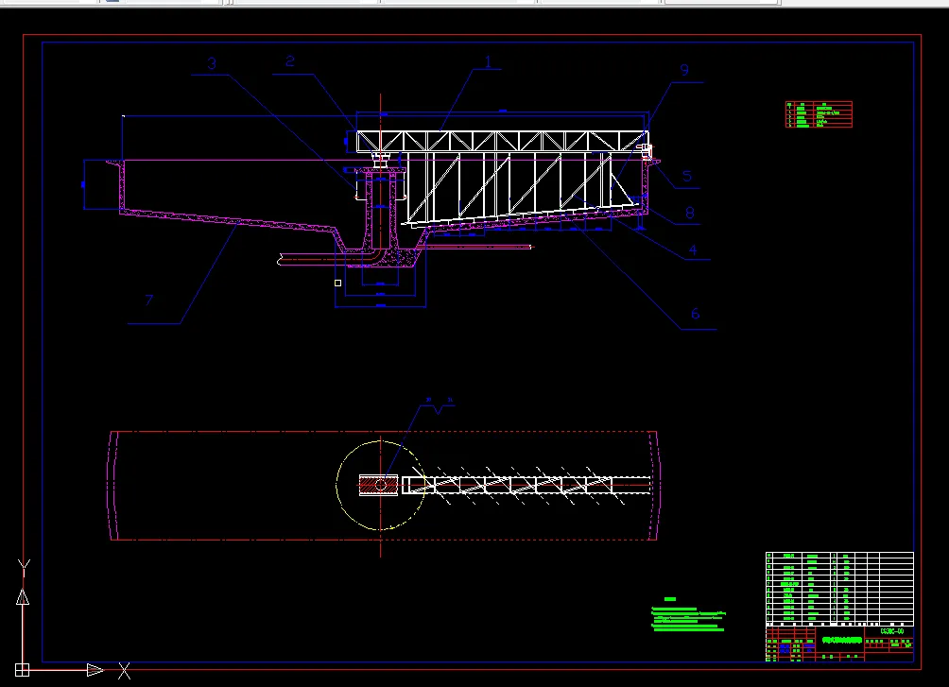Click callout number 7 below the tank floor
The height and width of the screenshot is (687, 949).
[149, 301]
